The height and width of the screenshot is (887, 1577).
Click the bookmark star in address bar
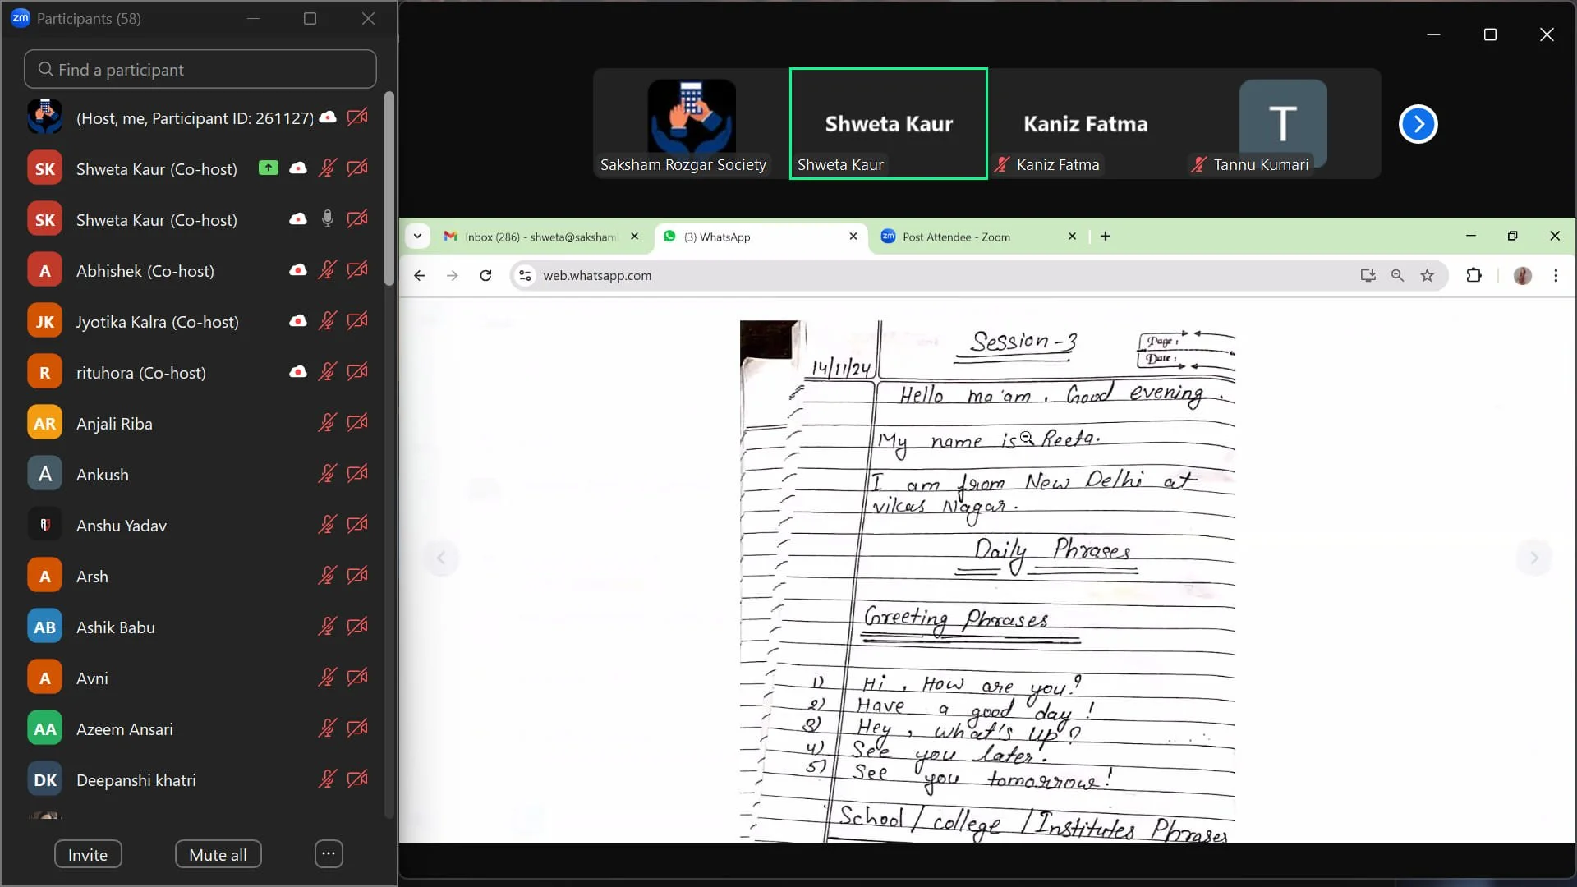[1428, 276]
